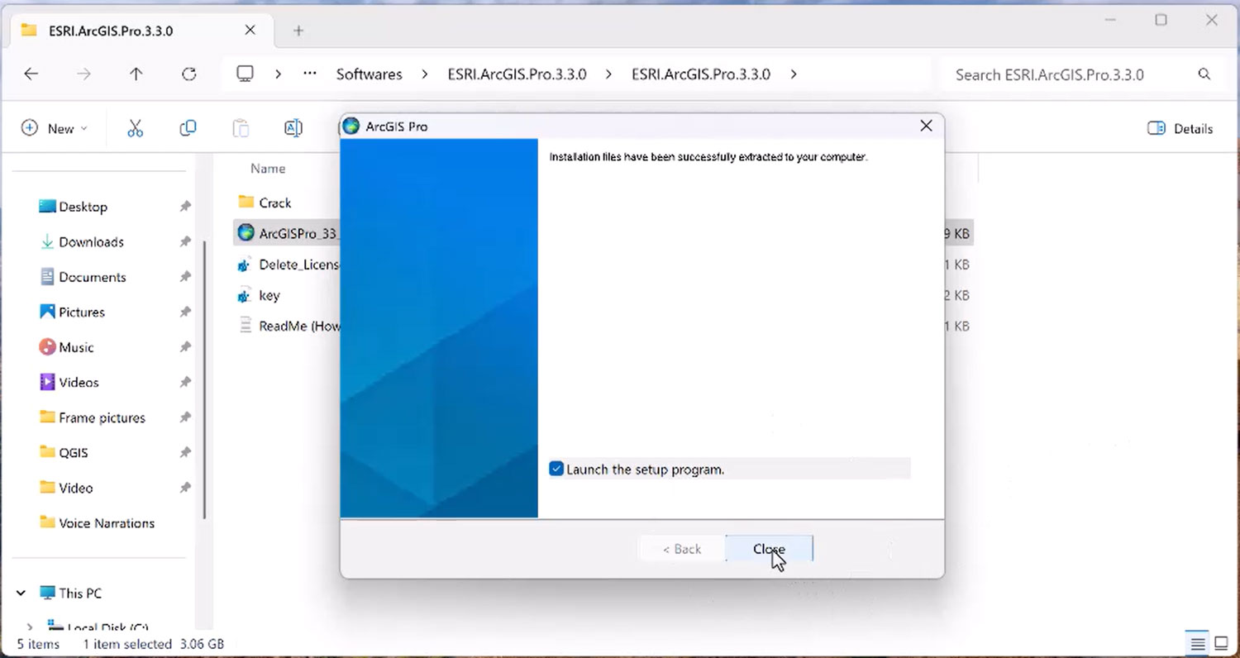Screen dimensions: 1240x658
Task: Open the Crack folder
Action: tap(274, 203)
